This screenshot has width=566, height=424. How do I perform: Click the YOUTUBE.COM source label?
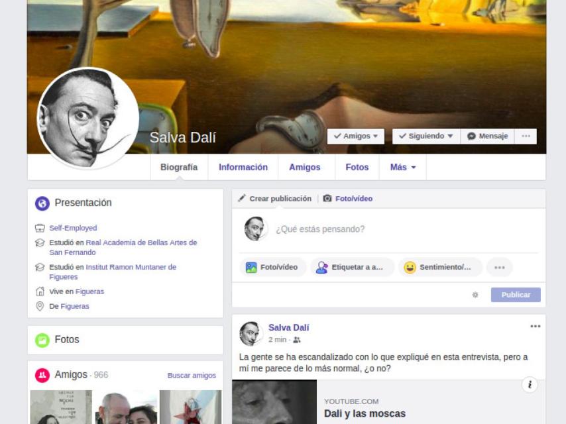[351, 401]
